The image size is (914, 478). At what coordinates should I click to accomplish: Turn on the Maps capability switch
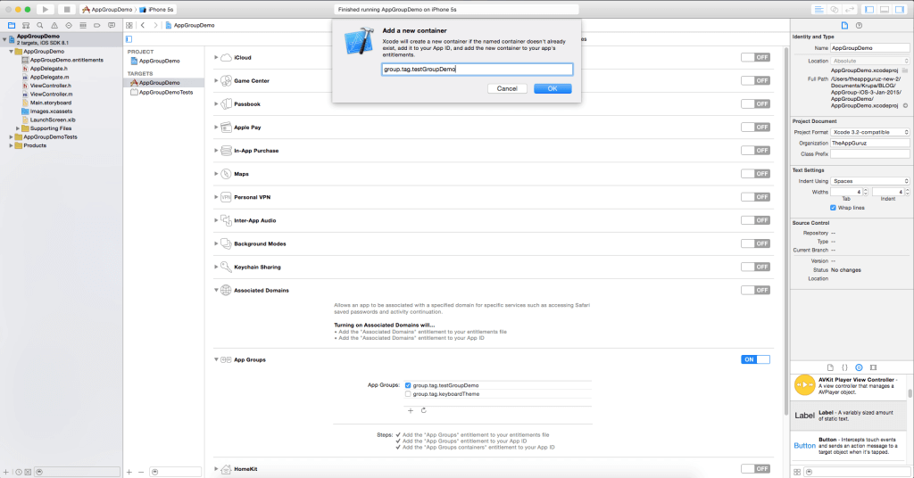(x=755, y=174)
